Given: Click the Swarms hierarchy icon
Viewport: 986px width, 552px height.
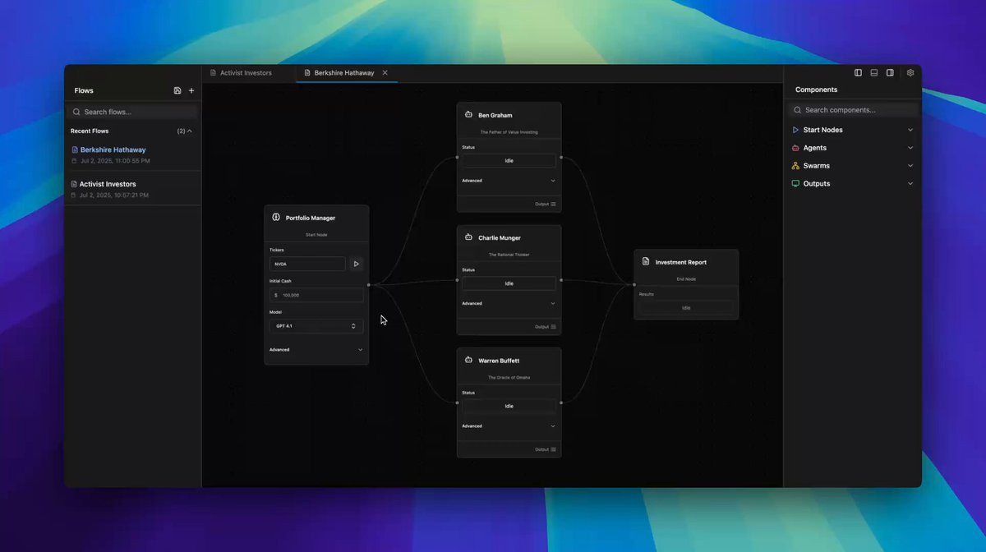Looking at the screenshot, I should coord(795,166).
